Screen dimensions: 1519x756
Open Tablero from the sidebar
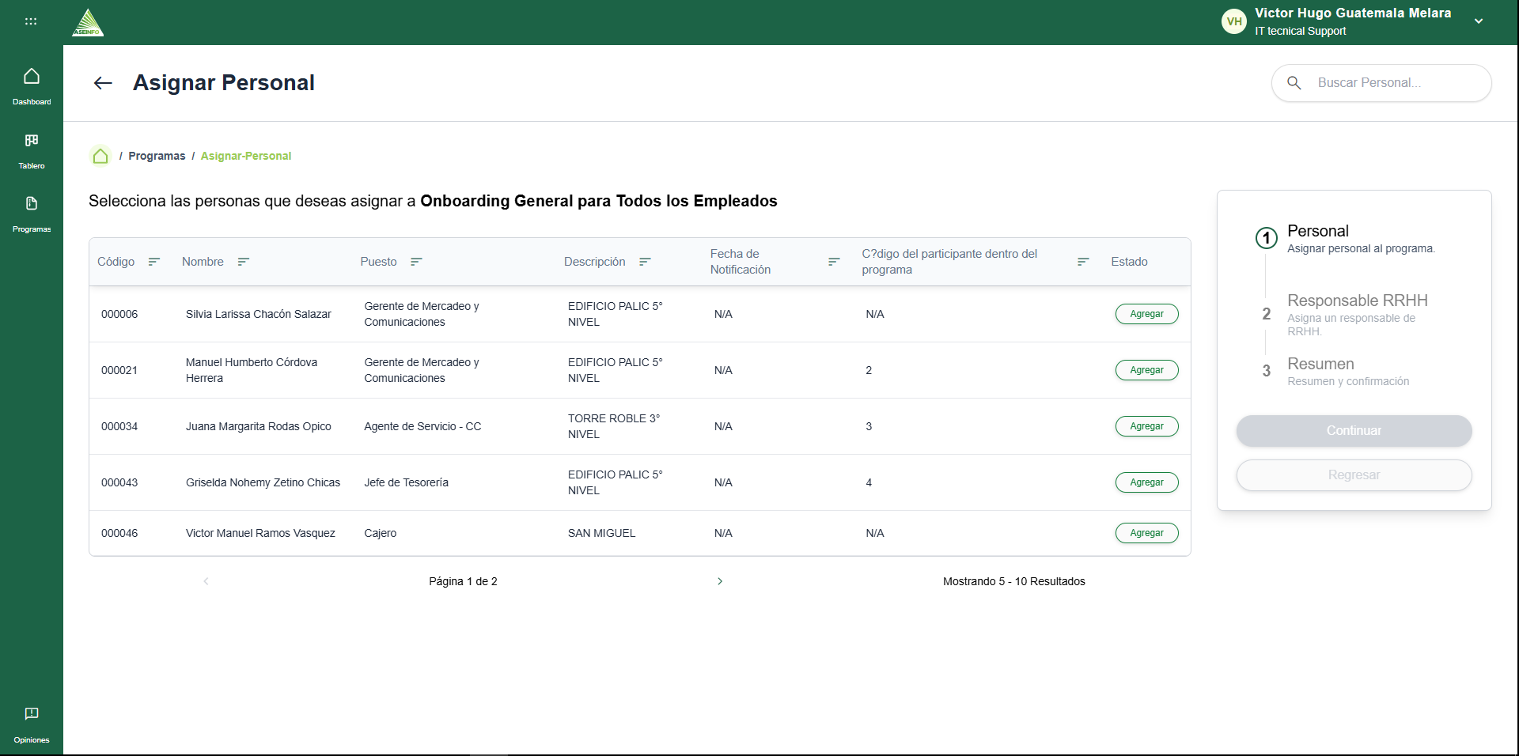pyautogui.click(x=32, y=150)
